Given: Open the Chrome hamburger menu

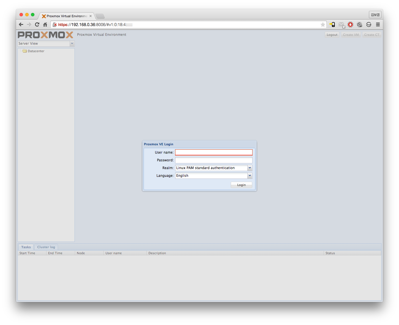Looking at the screenshot, I should [378, 25].
